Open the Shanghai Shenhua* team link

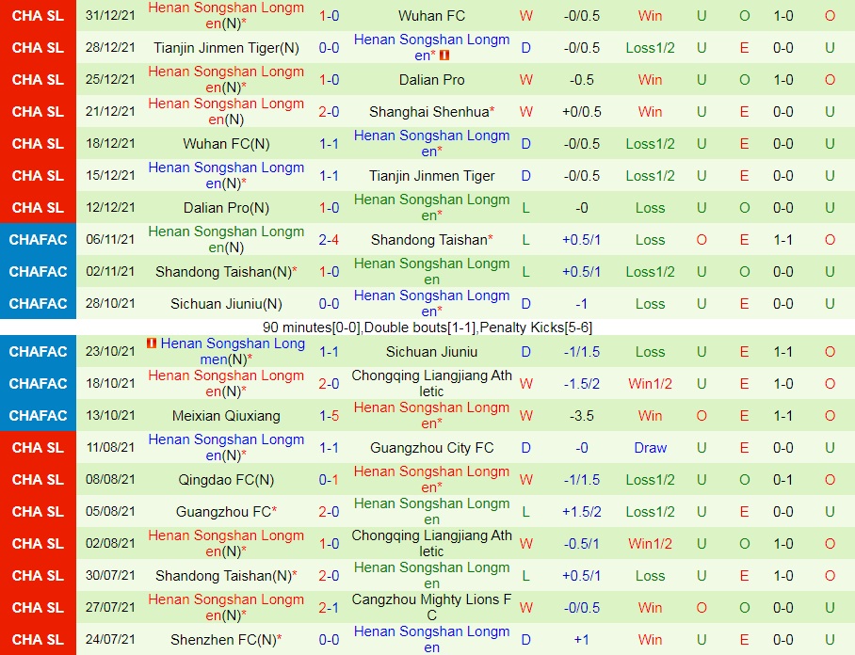point(431,112)
